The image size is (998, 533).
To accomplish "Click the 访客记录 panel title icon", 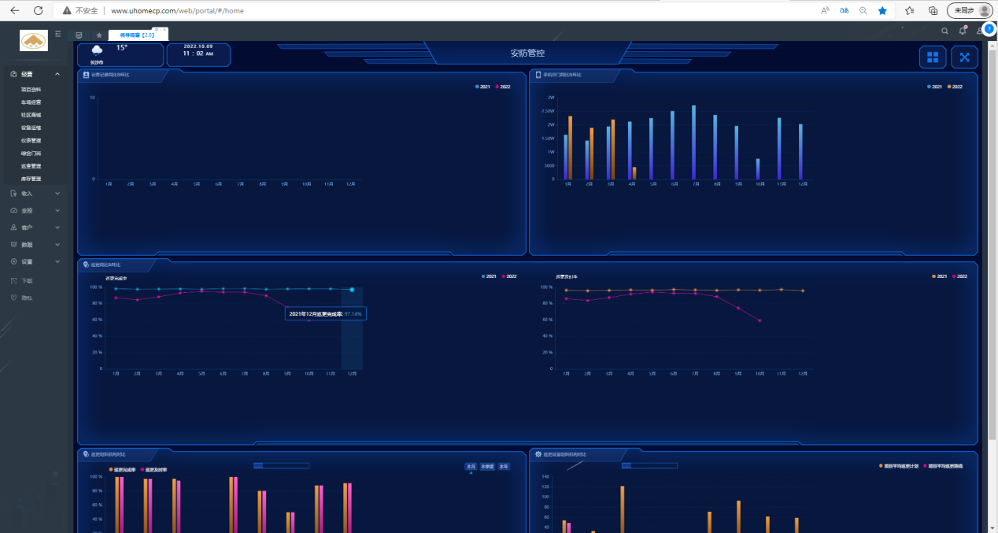I will (86, 75).
